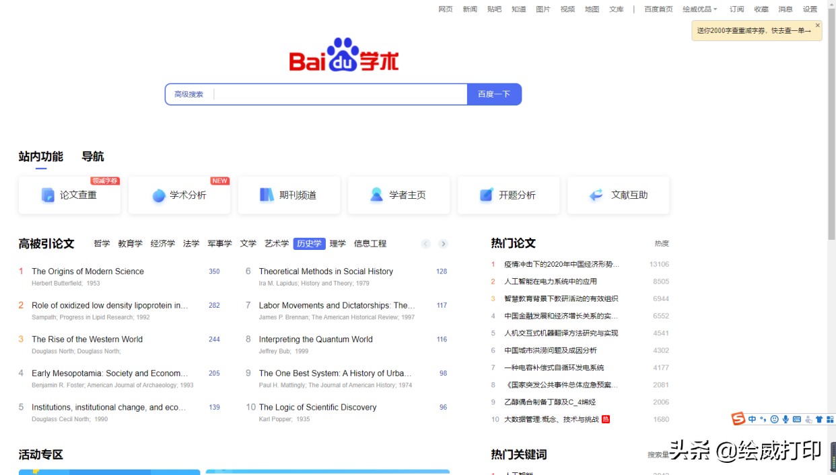Select the 艺术学 category tab
The width and height of the screenshot is (836, 475).
click(277, 244)
